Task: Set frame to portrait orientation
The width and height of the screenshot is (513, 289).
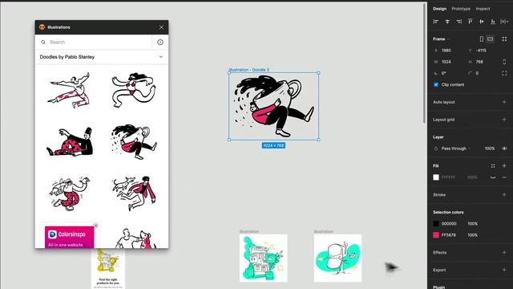Action: point(482,39)
